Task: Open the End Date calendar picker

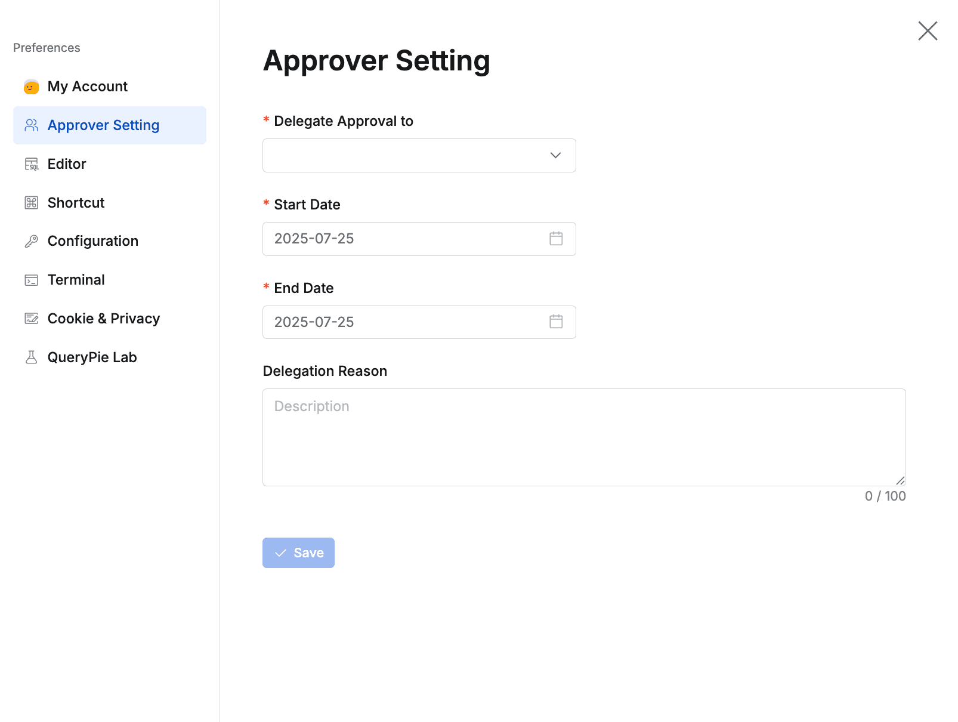Action: coord(556,322)
